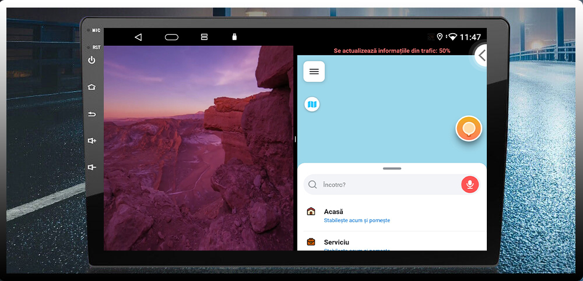Tap the return arrow on the left bezel
Image resolution: width=583 pixels, height=281 pixels.
(x=92, y=114)
